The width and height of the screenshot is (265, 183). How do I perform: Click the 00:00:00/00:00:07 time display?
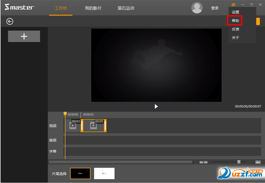248,106
